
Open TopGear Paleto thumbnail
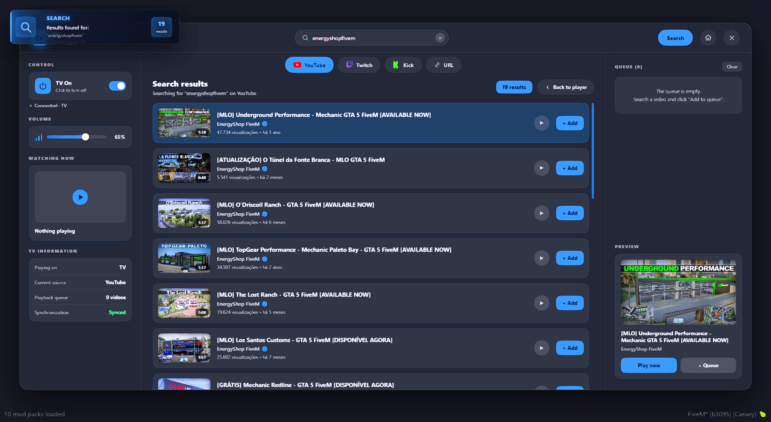click(x=184, y=258)
